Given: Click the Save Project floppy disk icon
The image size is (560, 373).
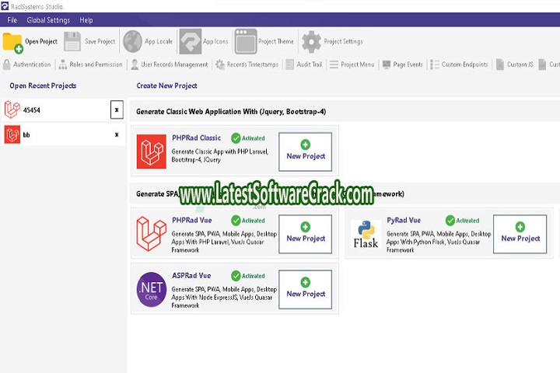Looking at the screenshot, I should pyautogui.click(x=72, y=41).
